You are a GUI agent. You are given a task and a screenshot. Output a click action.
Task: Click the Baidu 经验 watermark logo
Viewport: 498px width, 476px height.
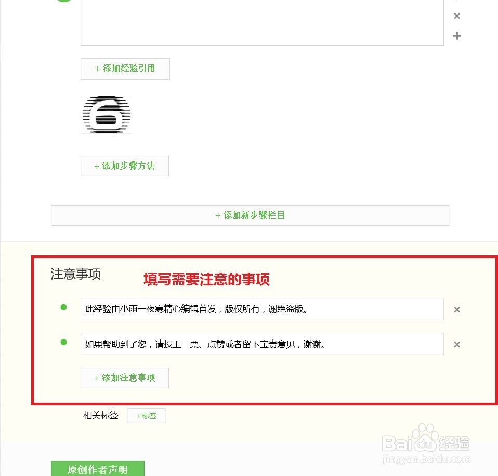(426, 444)
